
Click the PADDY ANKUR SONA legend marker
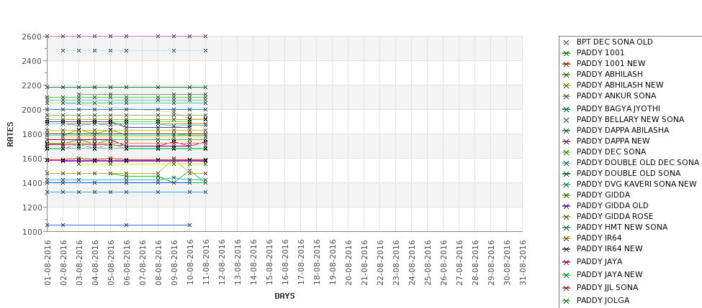coord(567,96)
